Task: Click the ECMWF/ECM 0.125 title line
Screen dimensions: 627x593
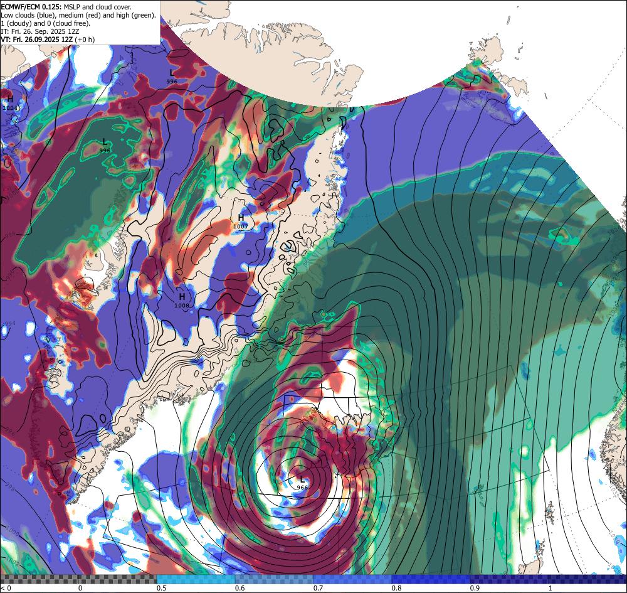Action: pos(66,7)
